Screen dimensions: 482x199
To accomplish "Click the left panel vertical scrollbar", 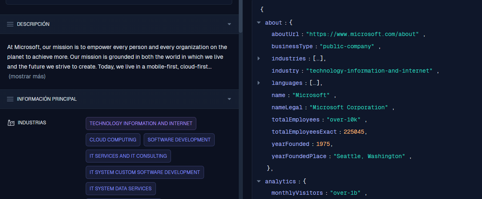I will point(241,16).
